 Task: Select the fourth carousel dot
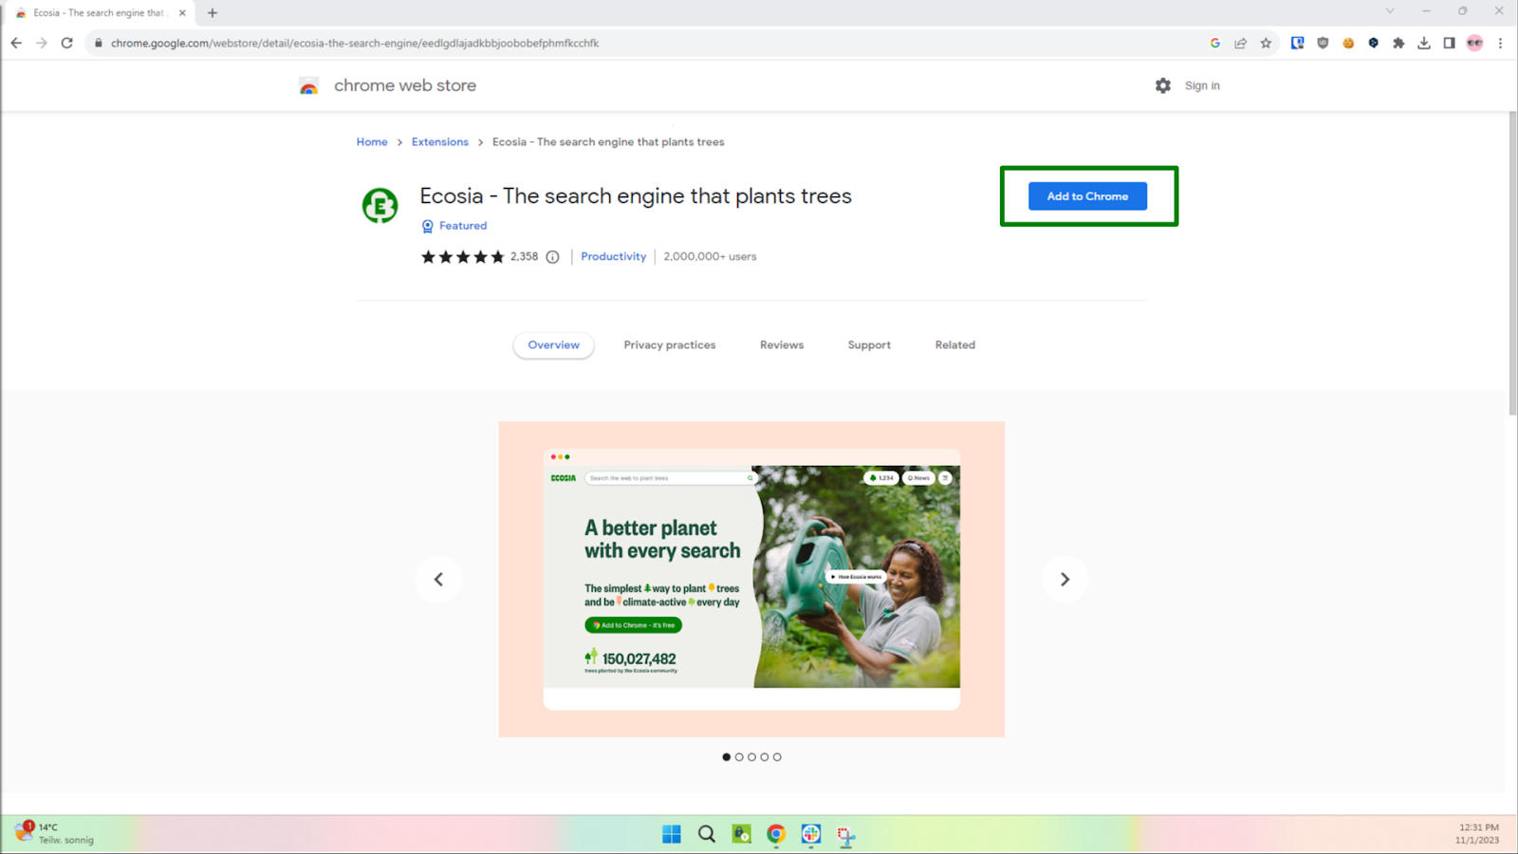click(765, 757)
